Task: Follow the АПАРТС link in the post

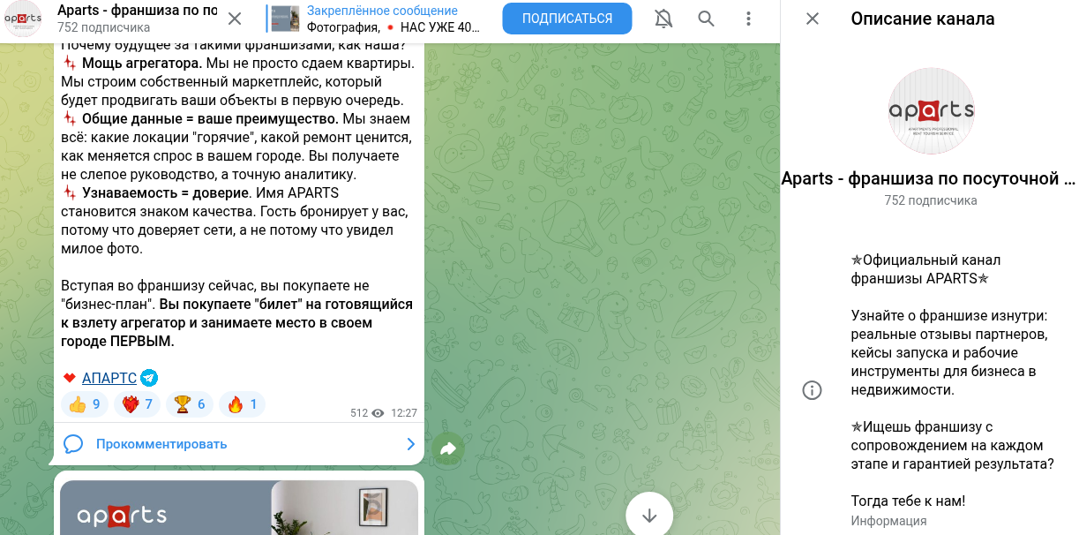Action: point(109,378)
